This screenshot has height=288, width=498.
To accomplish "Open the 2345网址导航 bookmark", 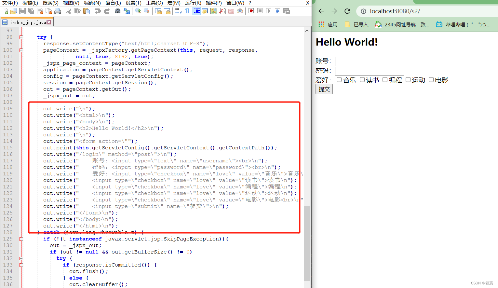I will tap(402, 24).
